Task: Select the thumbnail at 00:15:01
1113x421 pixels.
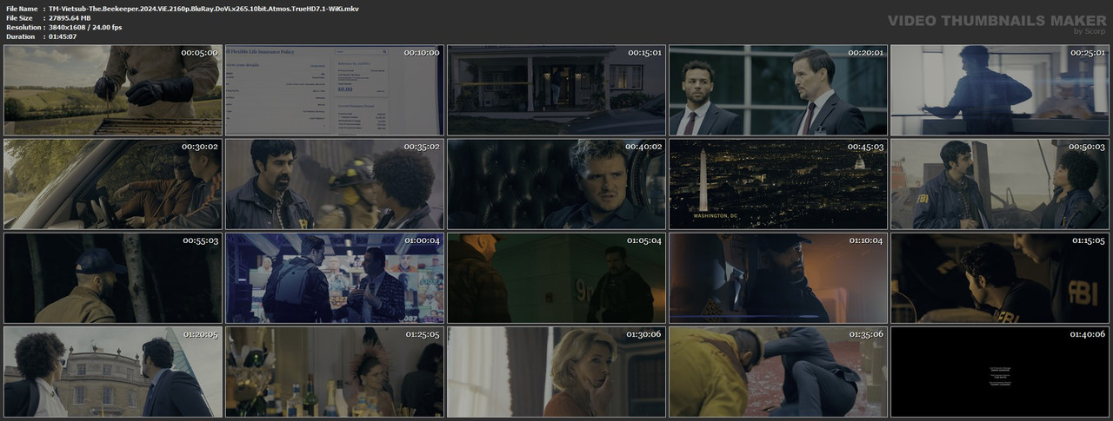Action: pyautogui.click(x=556, y=90)
